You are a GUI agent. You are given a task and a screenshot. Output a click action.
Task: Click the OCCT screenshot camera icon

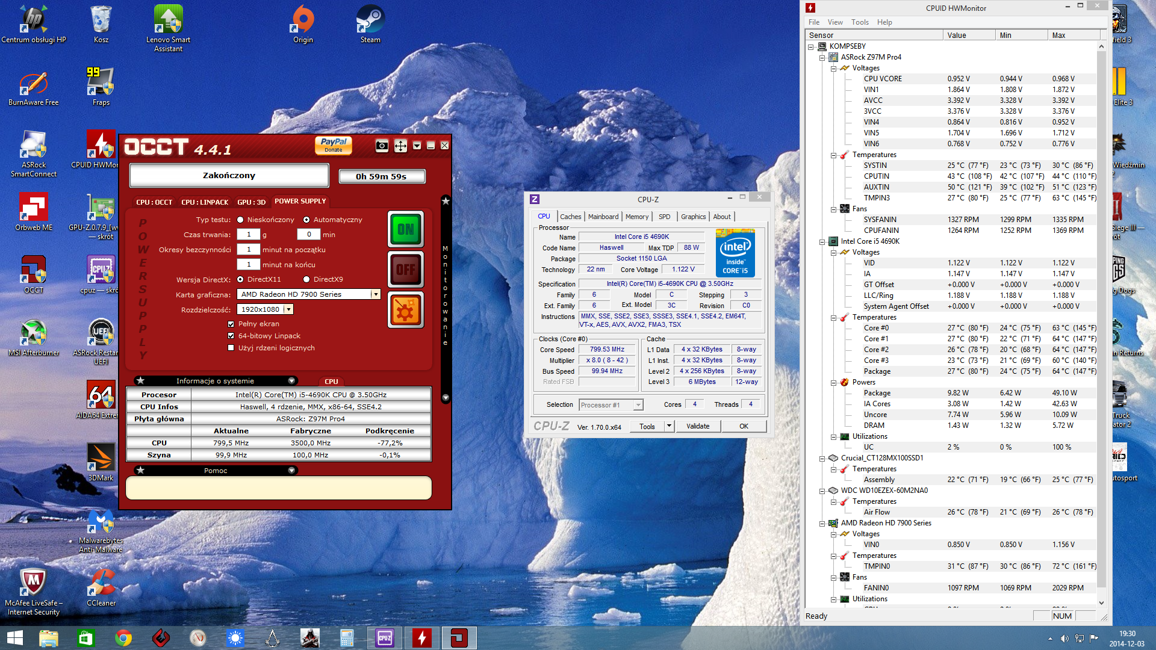(382, 146)
